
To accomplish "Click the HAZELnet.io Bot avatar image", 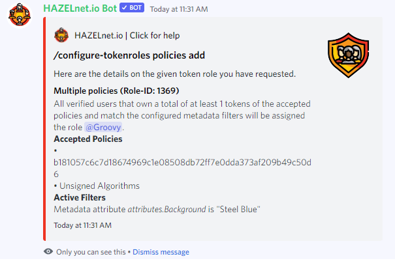I will [x=20, y=16].
